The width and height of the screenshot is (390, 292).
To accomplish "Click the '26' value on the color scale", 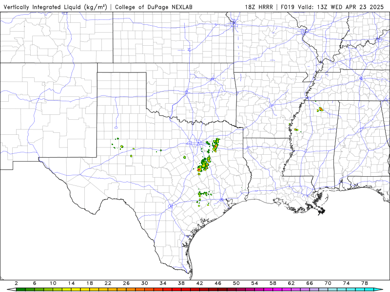I will pyautogui.click(x=126, y=283).
